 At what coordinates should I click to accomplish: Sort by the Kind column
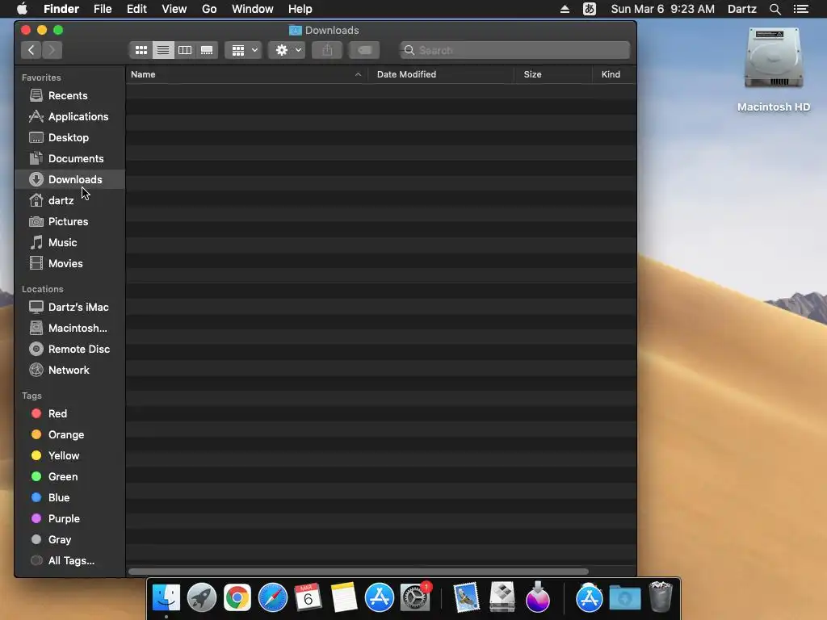click(615, 74)
